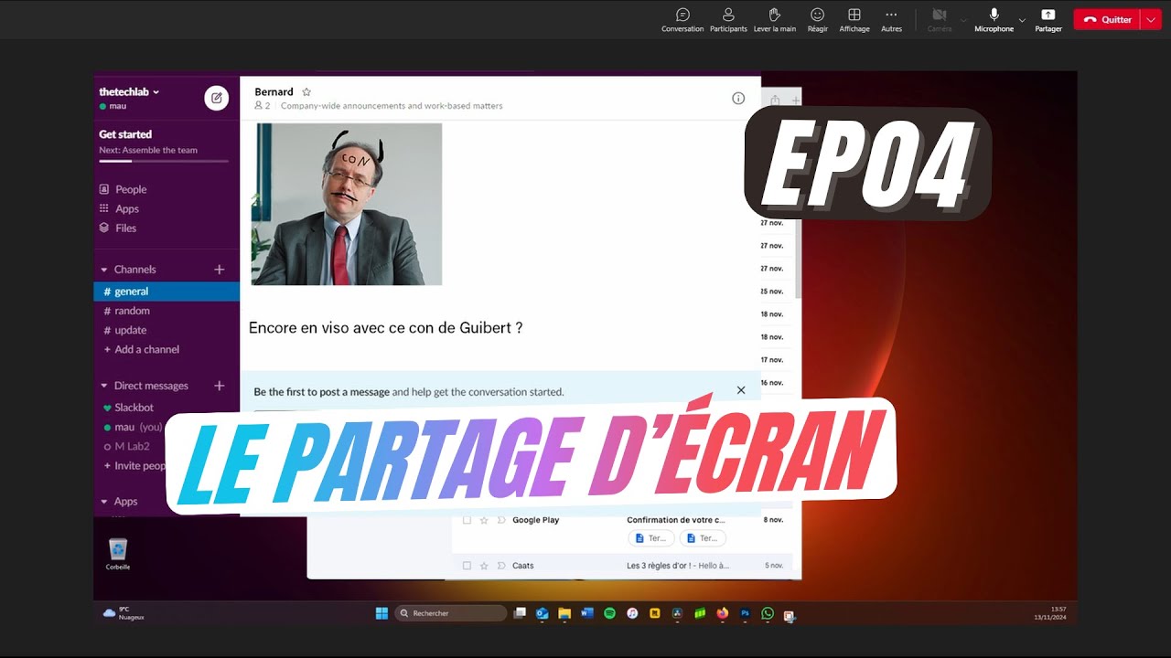Open Word from the taskbar

click(587, 613)
